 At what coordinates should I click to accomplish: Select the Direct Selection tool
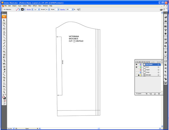click(x=4, y=23)
